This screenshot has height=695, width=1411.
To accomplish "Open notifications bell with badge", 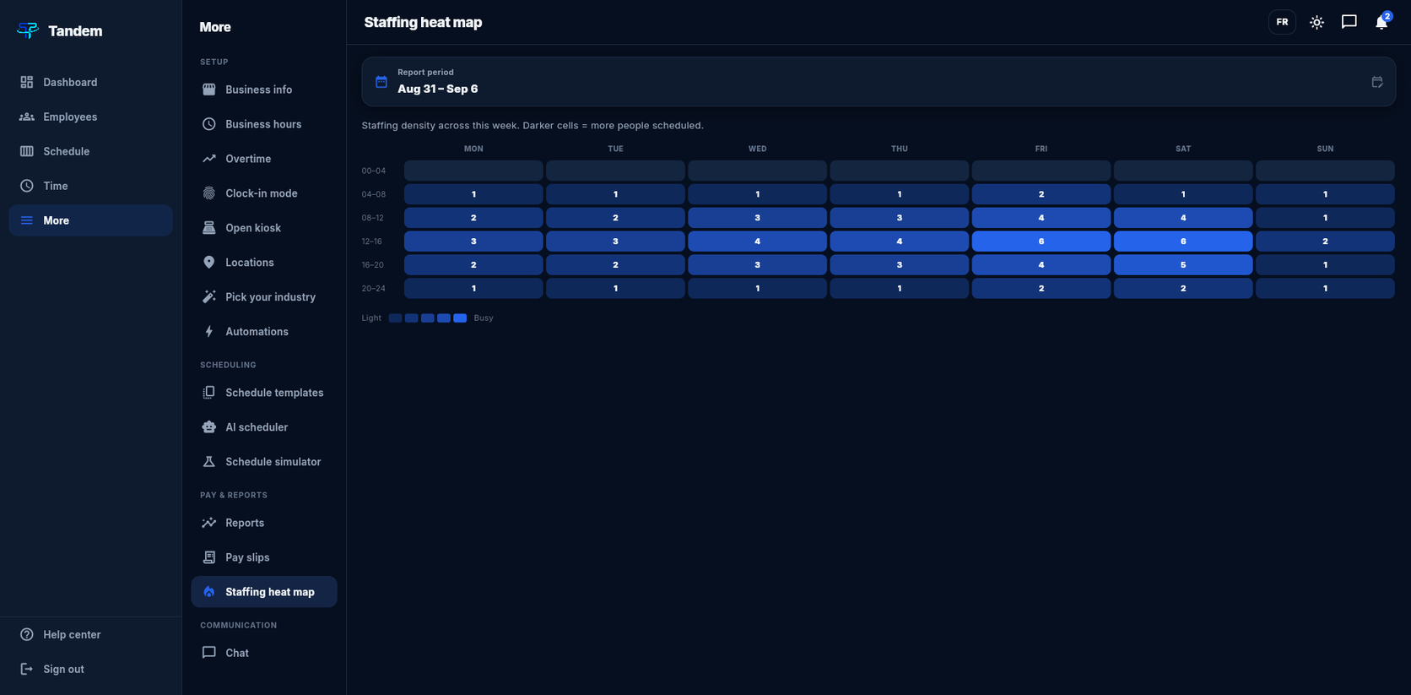I will (x=1381, y=22).
